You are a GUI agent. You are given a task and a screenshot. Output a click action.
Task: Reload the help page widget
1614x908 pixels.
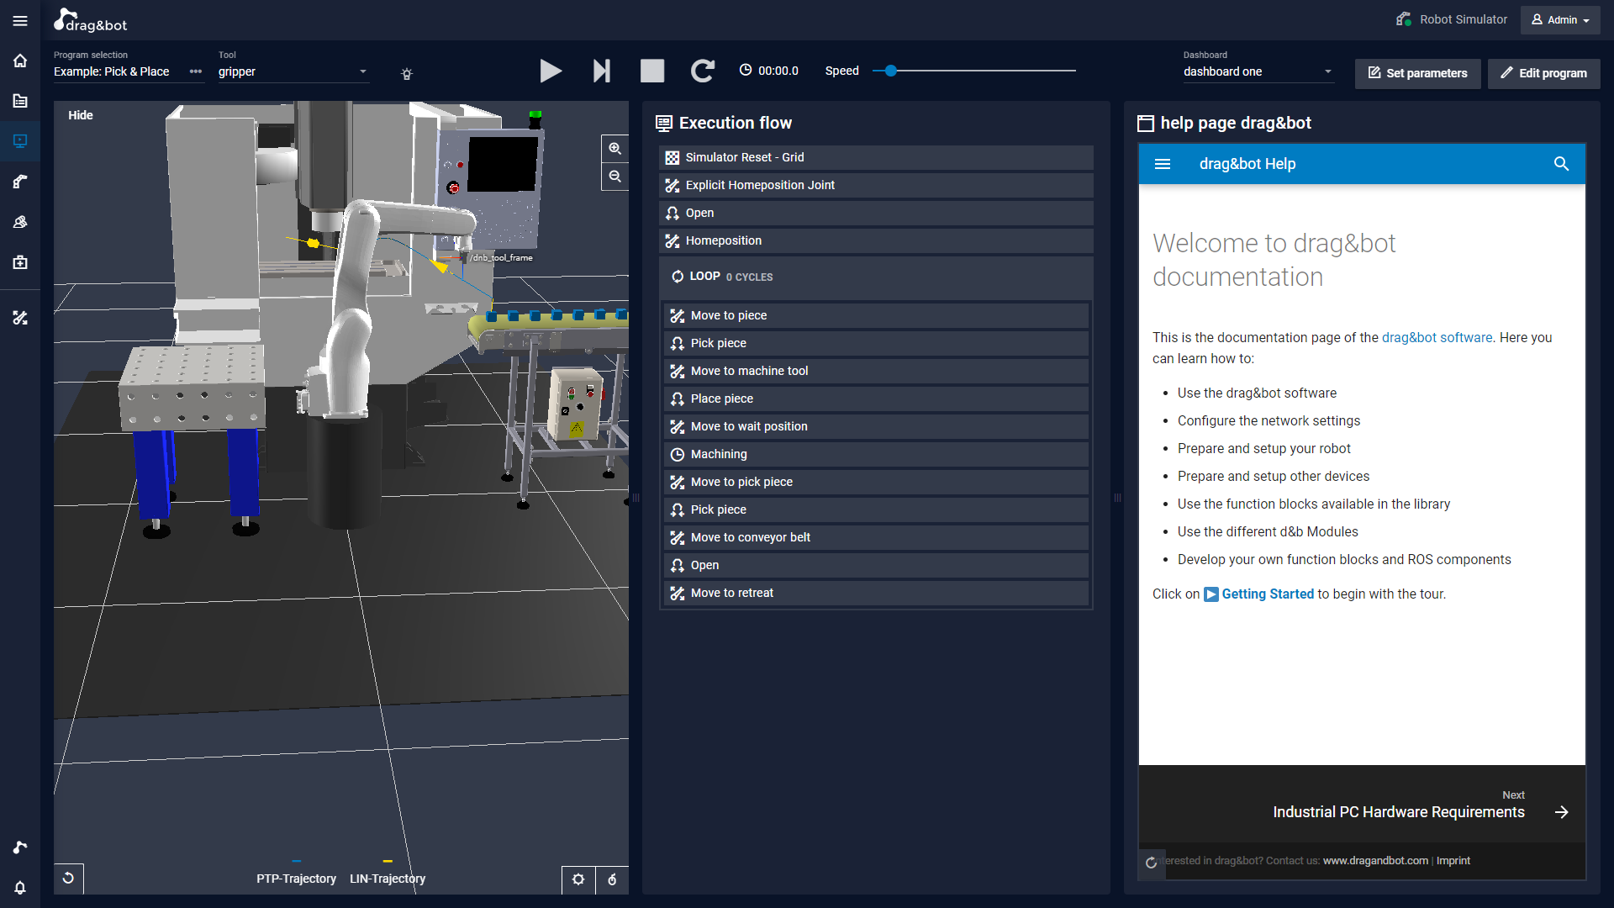1152,863
